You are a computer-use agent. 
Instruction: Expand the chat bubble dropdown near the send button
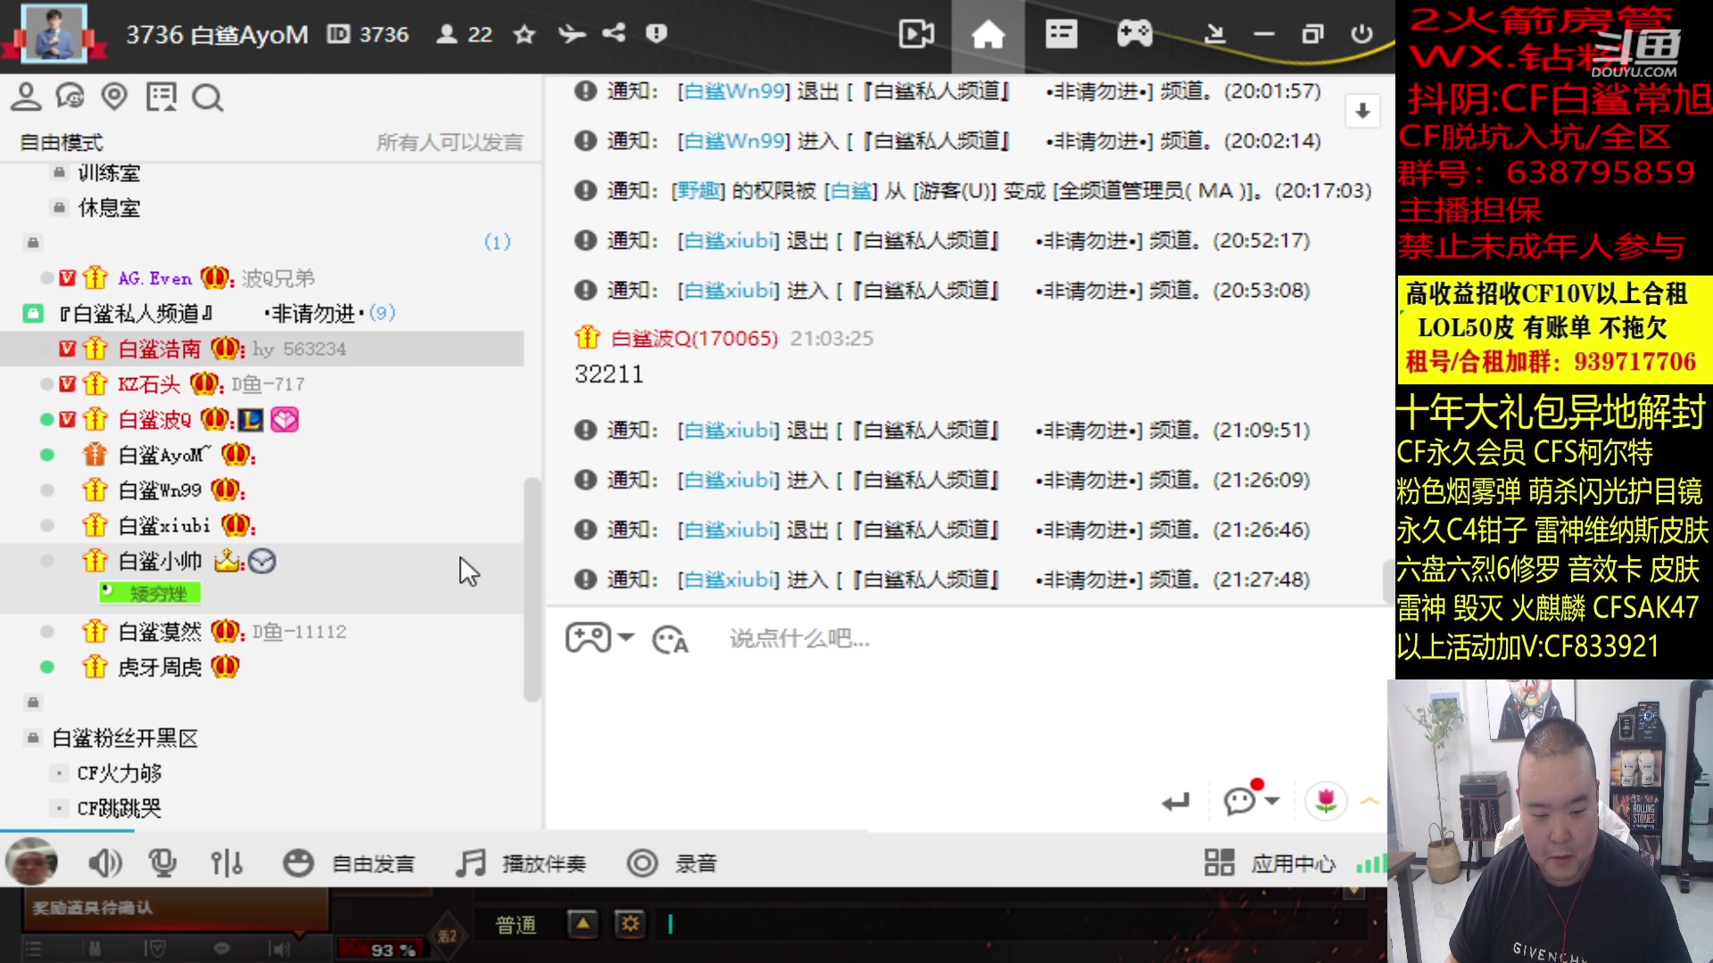(x=1248, y=802)
